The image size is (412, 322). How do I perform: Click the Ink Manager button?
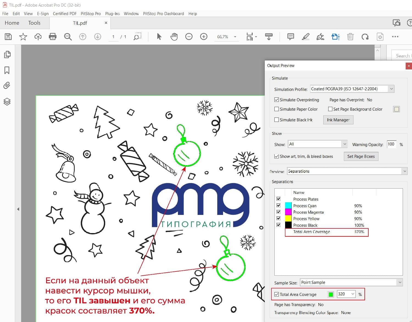coord(338,120)
